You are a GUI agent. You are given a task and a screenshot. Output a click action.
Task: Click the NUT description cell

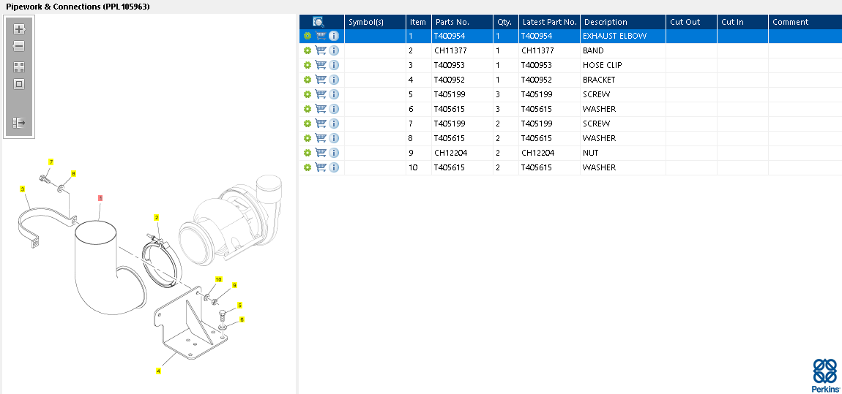pos(623,153)
